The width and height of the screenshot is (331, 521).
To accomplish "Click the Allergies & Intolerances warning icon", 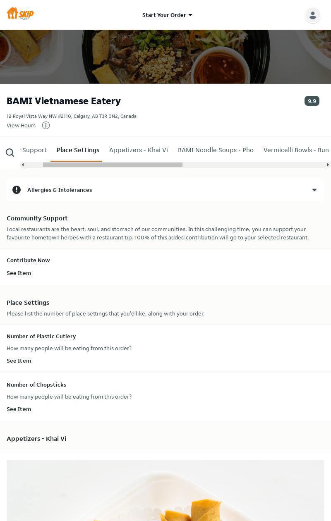I will (x=17, y=190).
